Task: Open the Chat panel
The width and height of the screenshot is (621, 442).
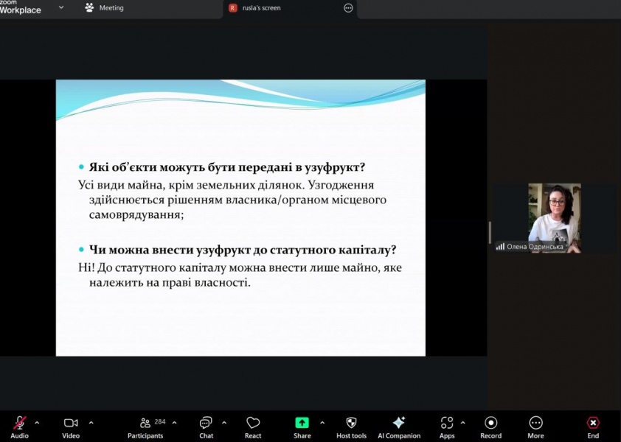Action: [x=206, y=423]
